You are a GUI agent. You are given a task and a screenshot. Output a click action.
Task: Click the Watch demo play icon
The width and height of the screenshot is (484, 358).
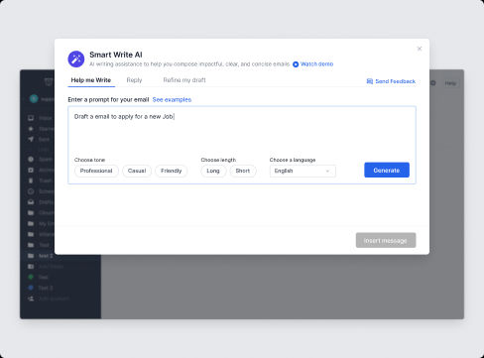point(296,64)
